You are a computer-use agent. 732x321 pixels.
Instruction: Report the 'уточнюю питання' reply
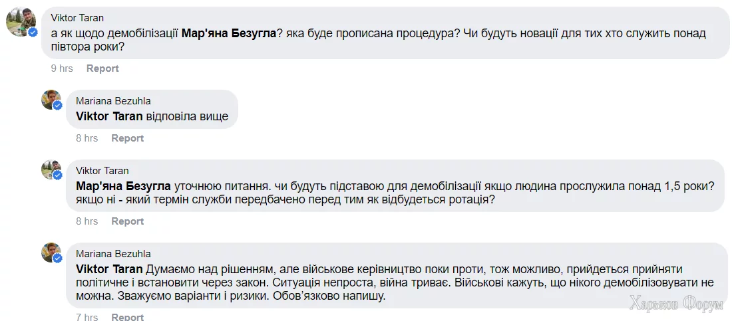coord(127,221)
